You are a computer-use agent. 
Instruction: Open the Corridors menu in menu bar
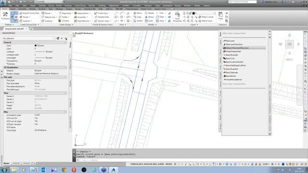(x=137, y=6)
